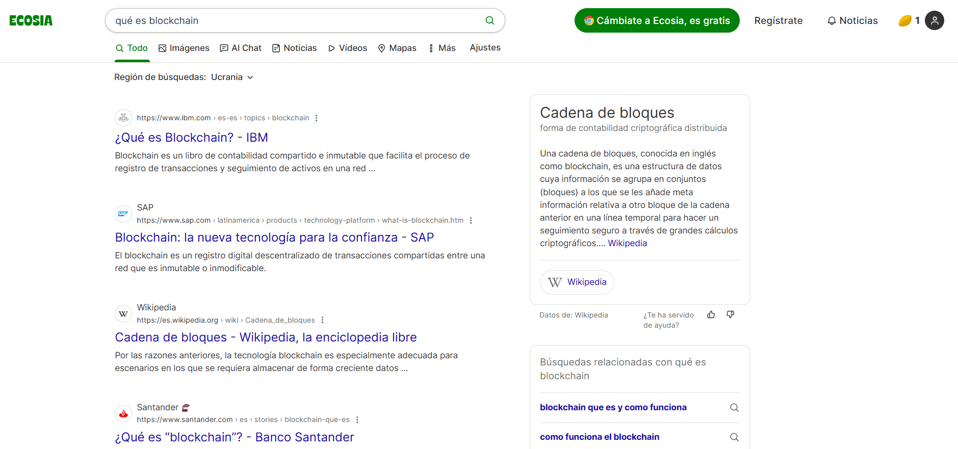Open the Regístrate link
This screenshot has width=958, height=449.
tap(778, 20)
